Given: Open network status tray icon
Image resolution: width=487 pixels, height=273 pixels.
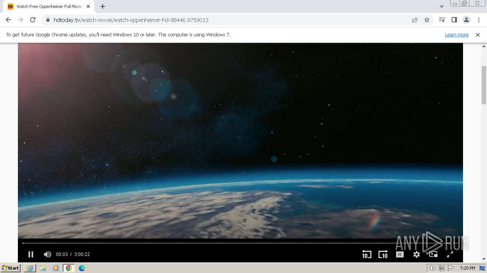Looking at the screenshot, I should pos(441,268).
